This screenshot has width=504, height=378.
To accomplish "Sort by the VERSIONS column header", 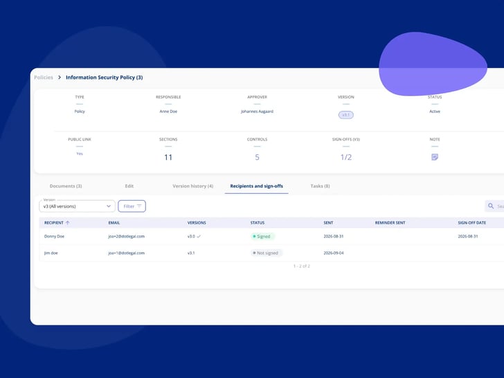I will [x=197, y=223].
